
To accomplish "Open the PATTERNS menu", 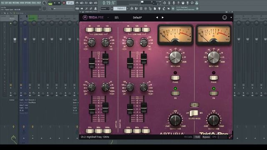I will 16,3.
